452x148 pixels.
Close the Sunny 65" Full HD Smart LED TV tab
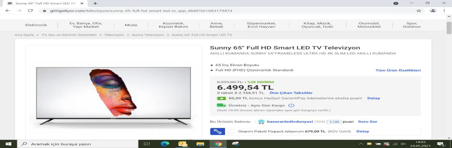82,3
